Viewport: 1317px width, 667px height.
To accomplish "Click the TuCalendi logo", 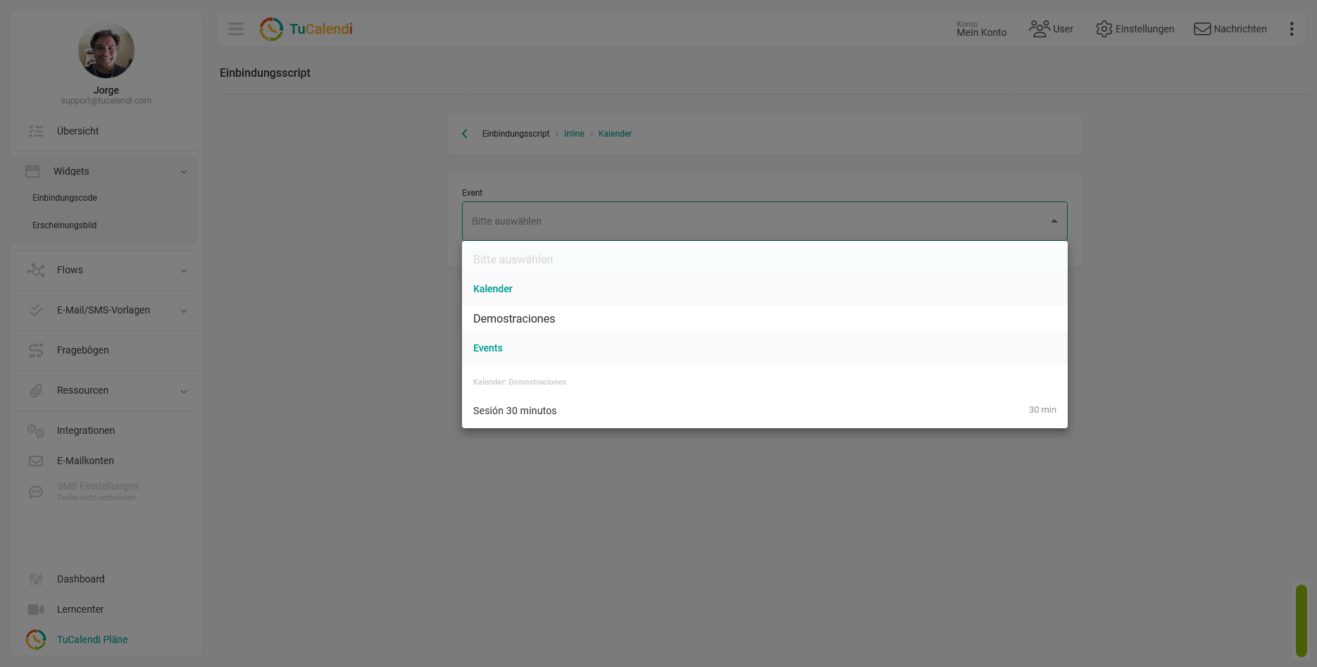I will (306, 29).
